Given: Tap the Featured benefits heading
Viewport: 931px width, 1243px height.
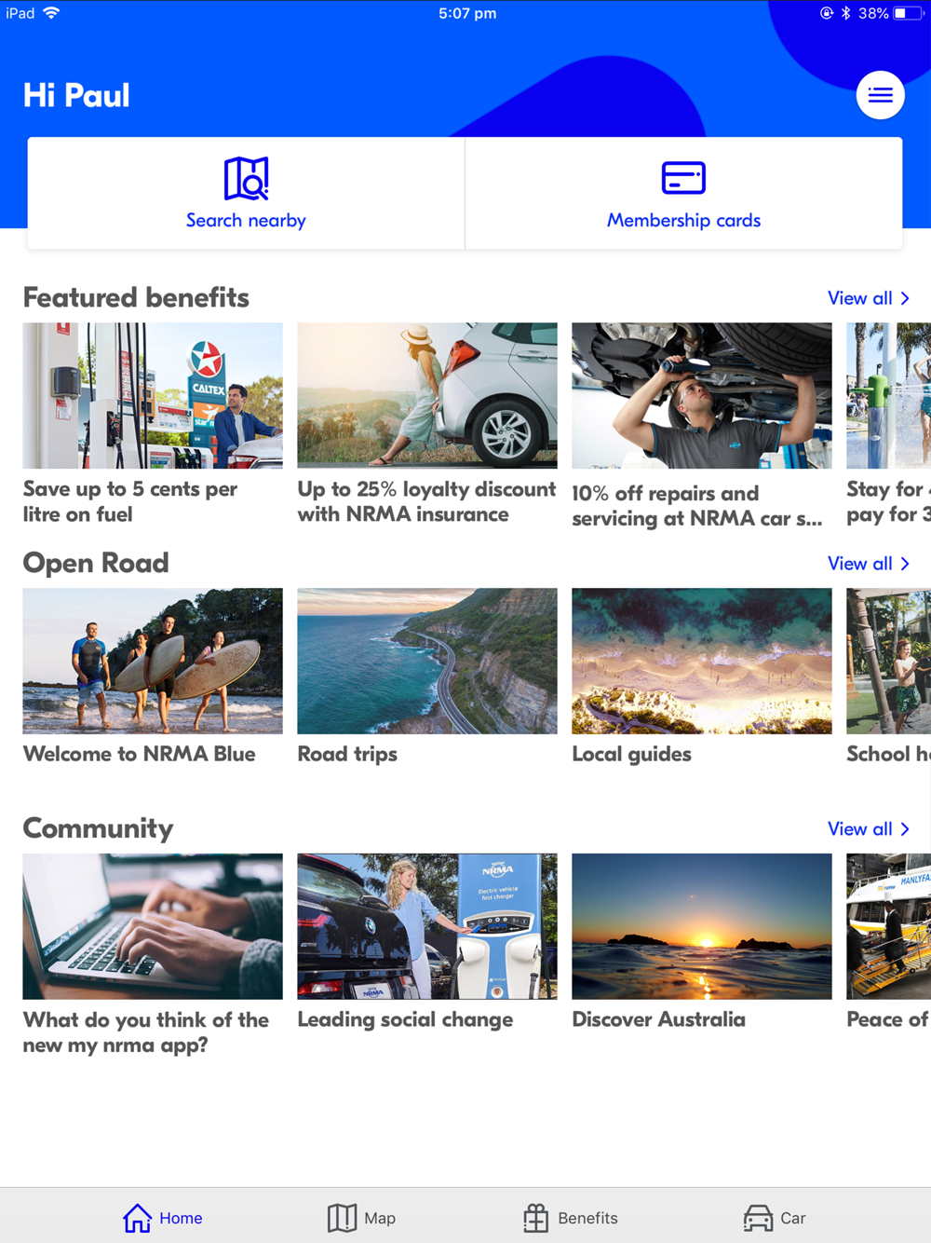Looking at the screenshot, I should tap(136, 297).
